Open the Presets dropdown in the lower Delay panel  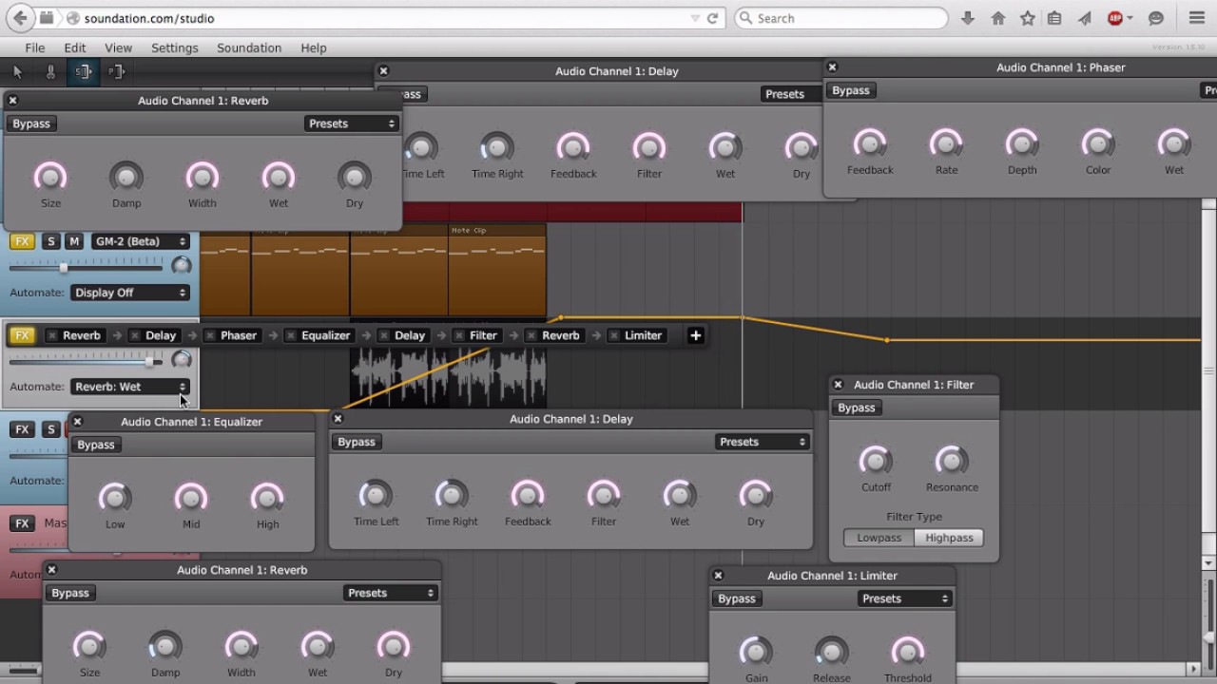click(762, 442)
